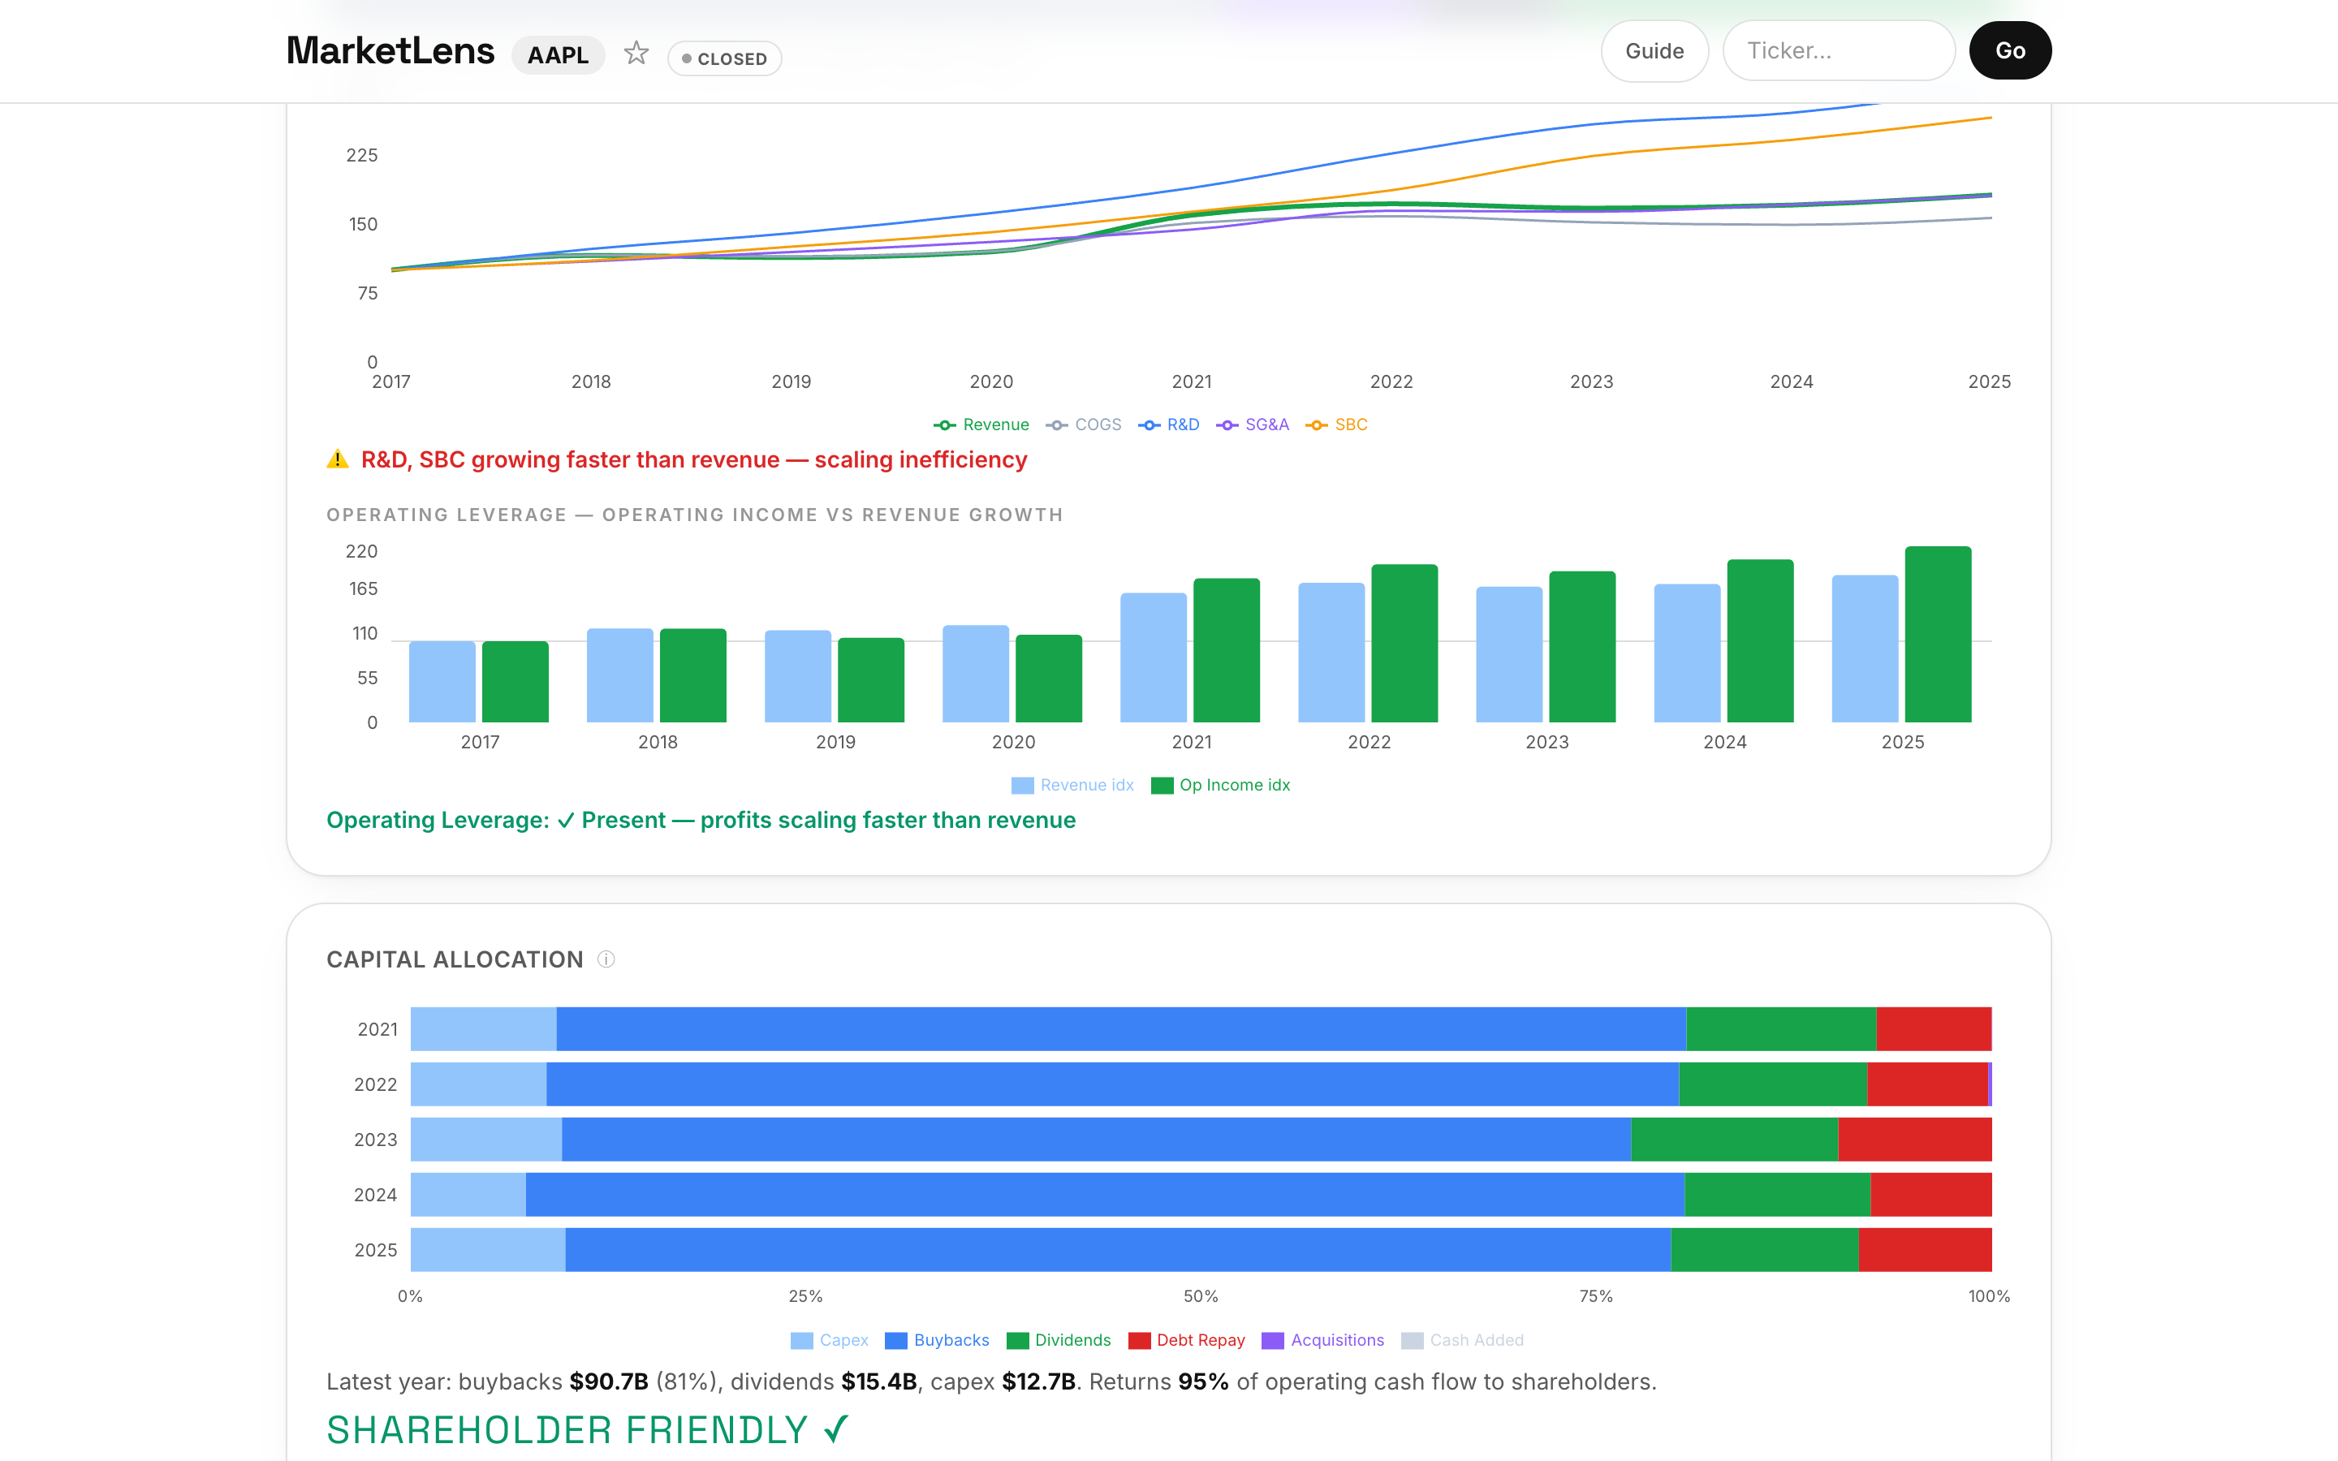Click the '$15.4B' dividends value
Screen dimensions: 2338x1461
(x=878, y=1381)
